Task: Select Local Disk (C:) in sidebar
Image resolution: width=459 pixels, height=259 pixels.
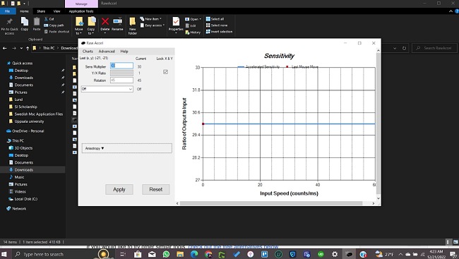Action: 25,199
